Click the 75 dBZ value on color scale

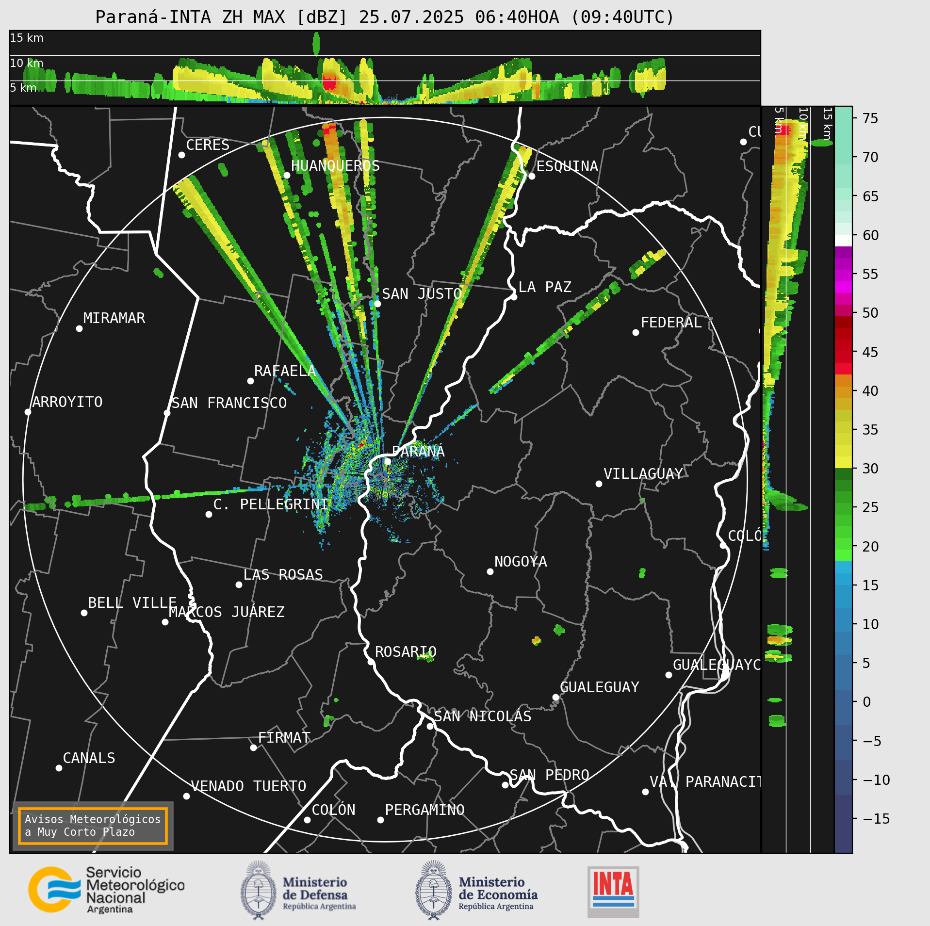870,118
